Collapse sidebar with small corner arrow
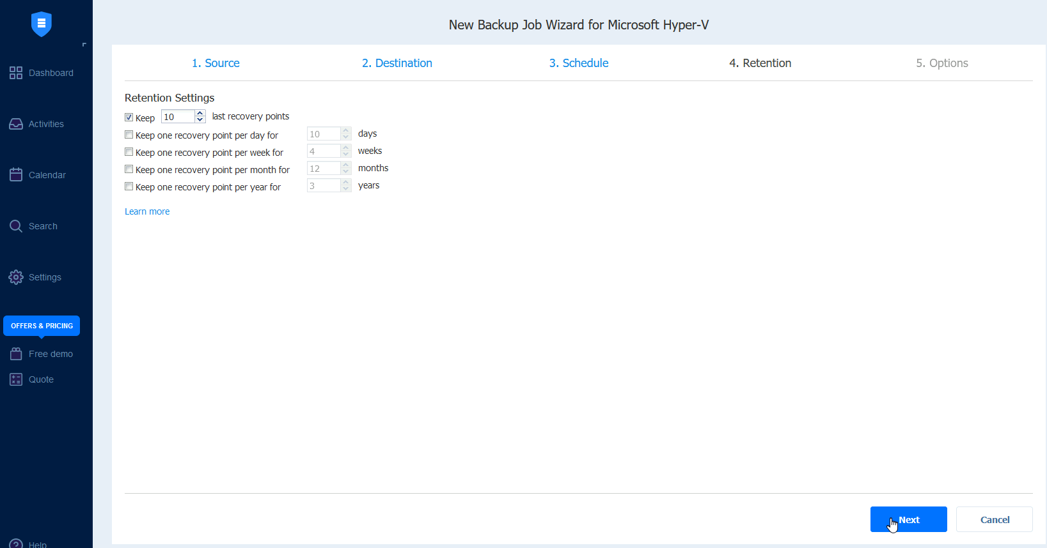 coord(84,45)
